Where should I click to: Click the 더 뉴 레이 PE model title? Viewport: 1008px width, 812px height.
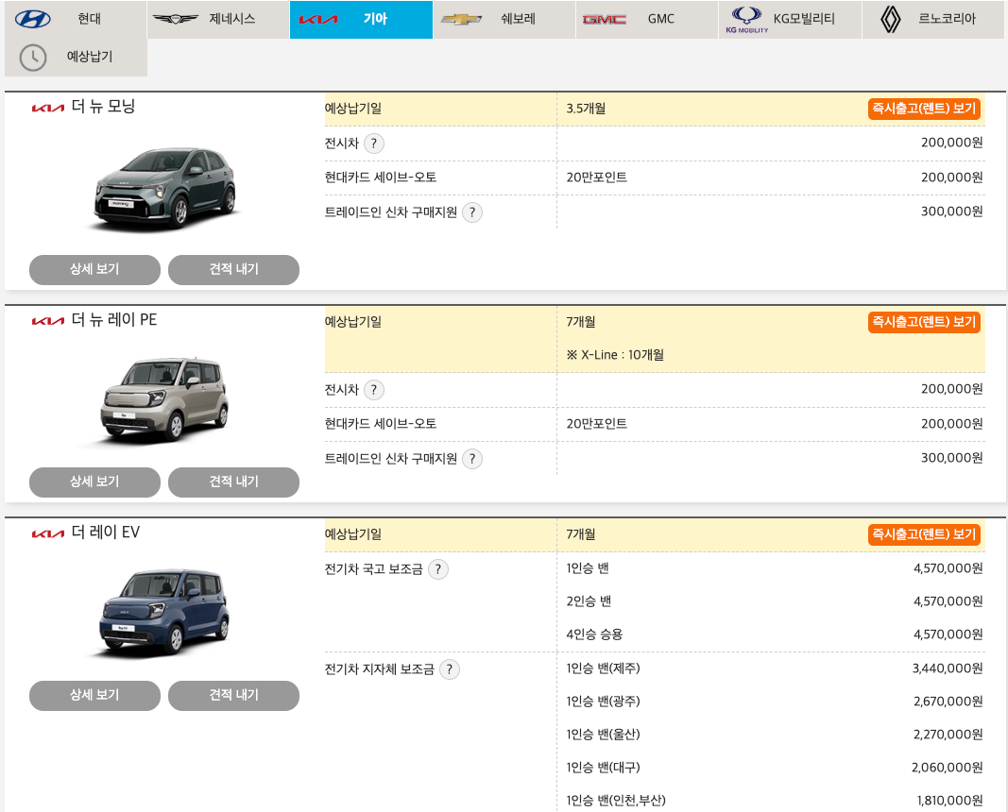[113, 320]
